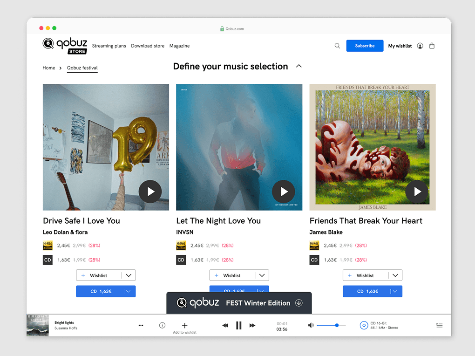Open artist James Blake
This screenshot has width=475, height=356.
point(326,232)
